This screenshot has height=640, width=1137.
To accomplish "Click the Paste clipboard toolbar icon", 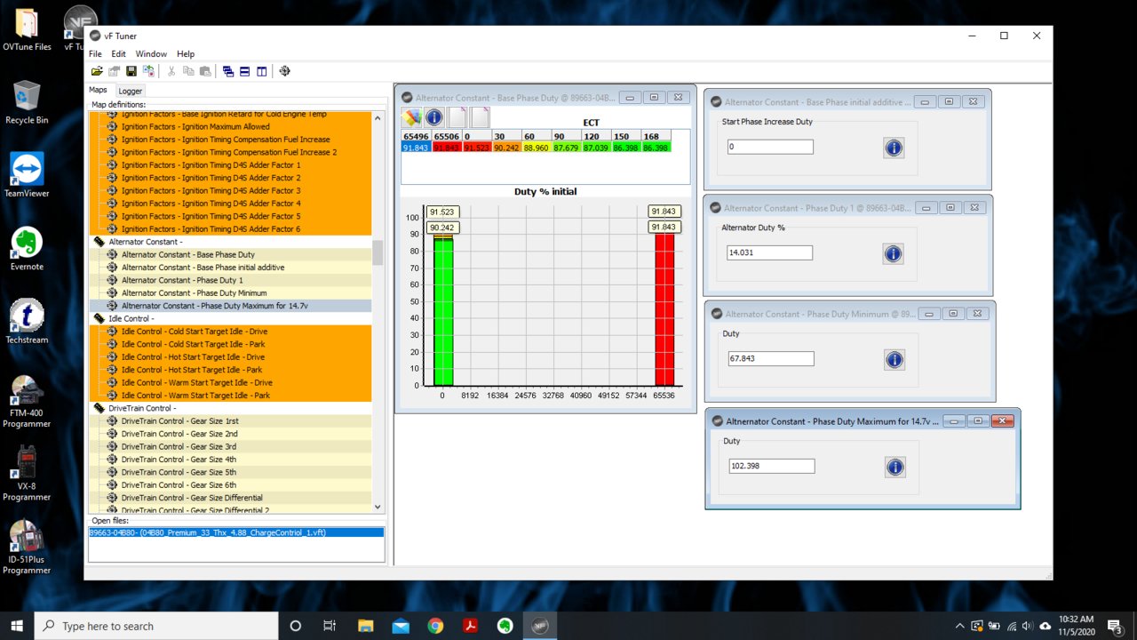I will coord(205,71).
